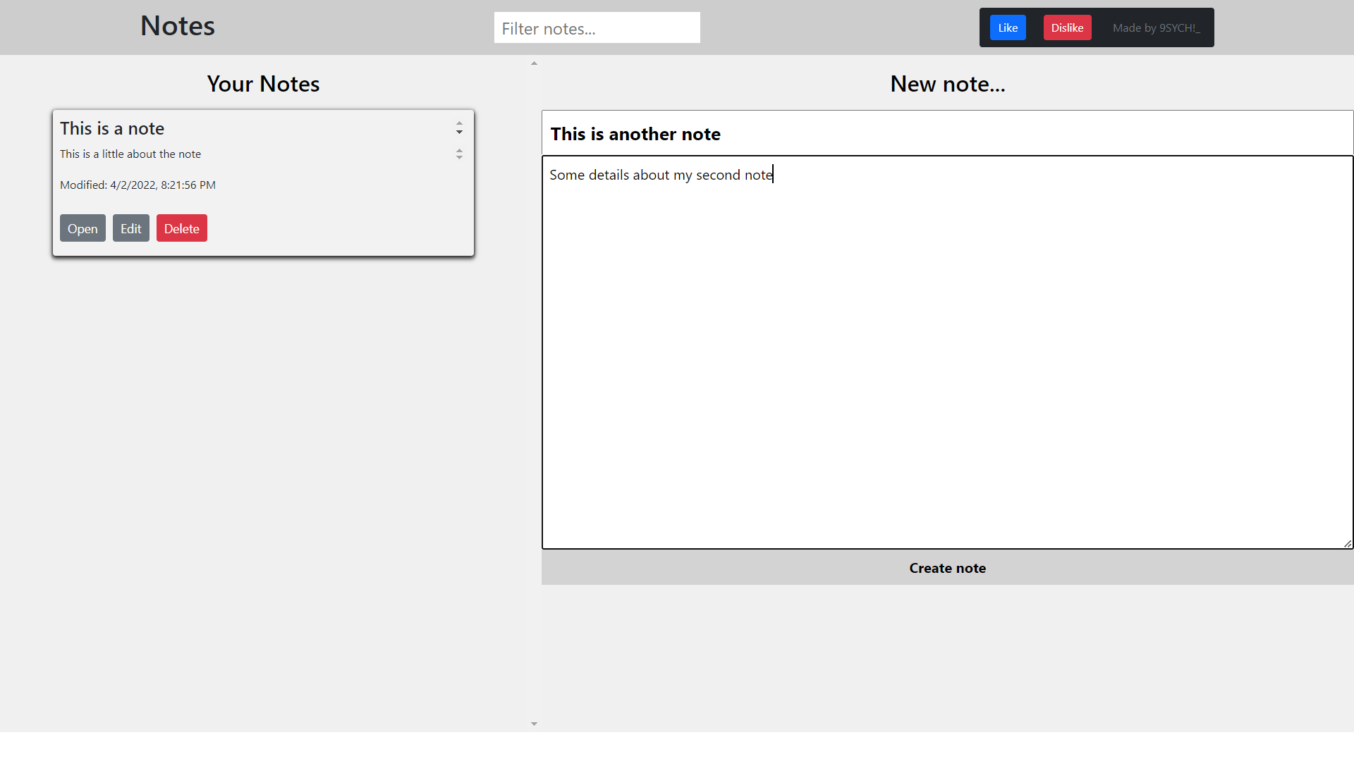The image size is (1354, 761).
Task: Click inside the new note body textarea
Action: click(947, 352)
